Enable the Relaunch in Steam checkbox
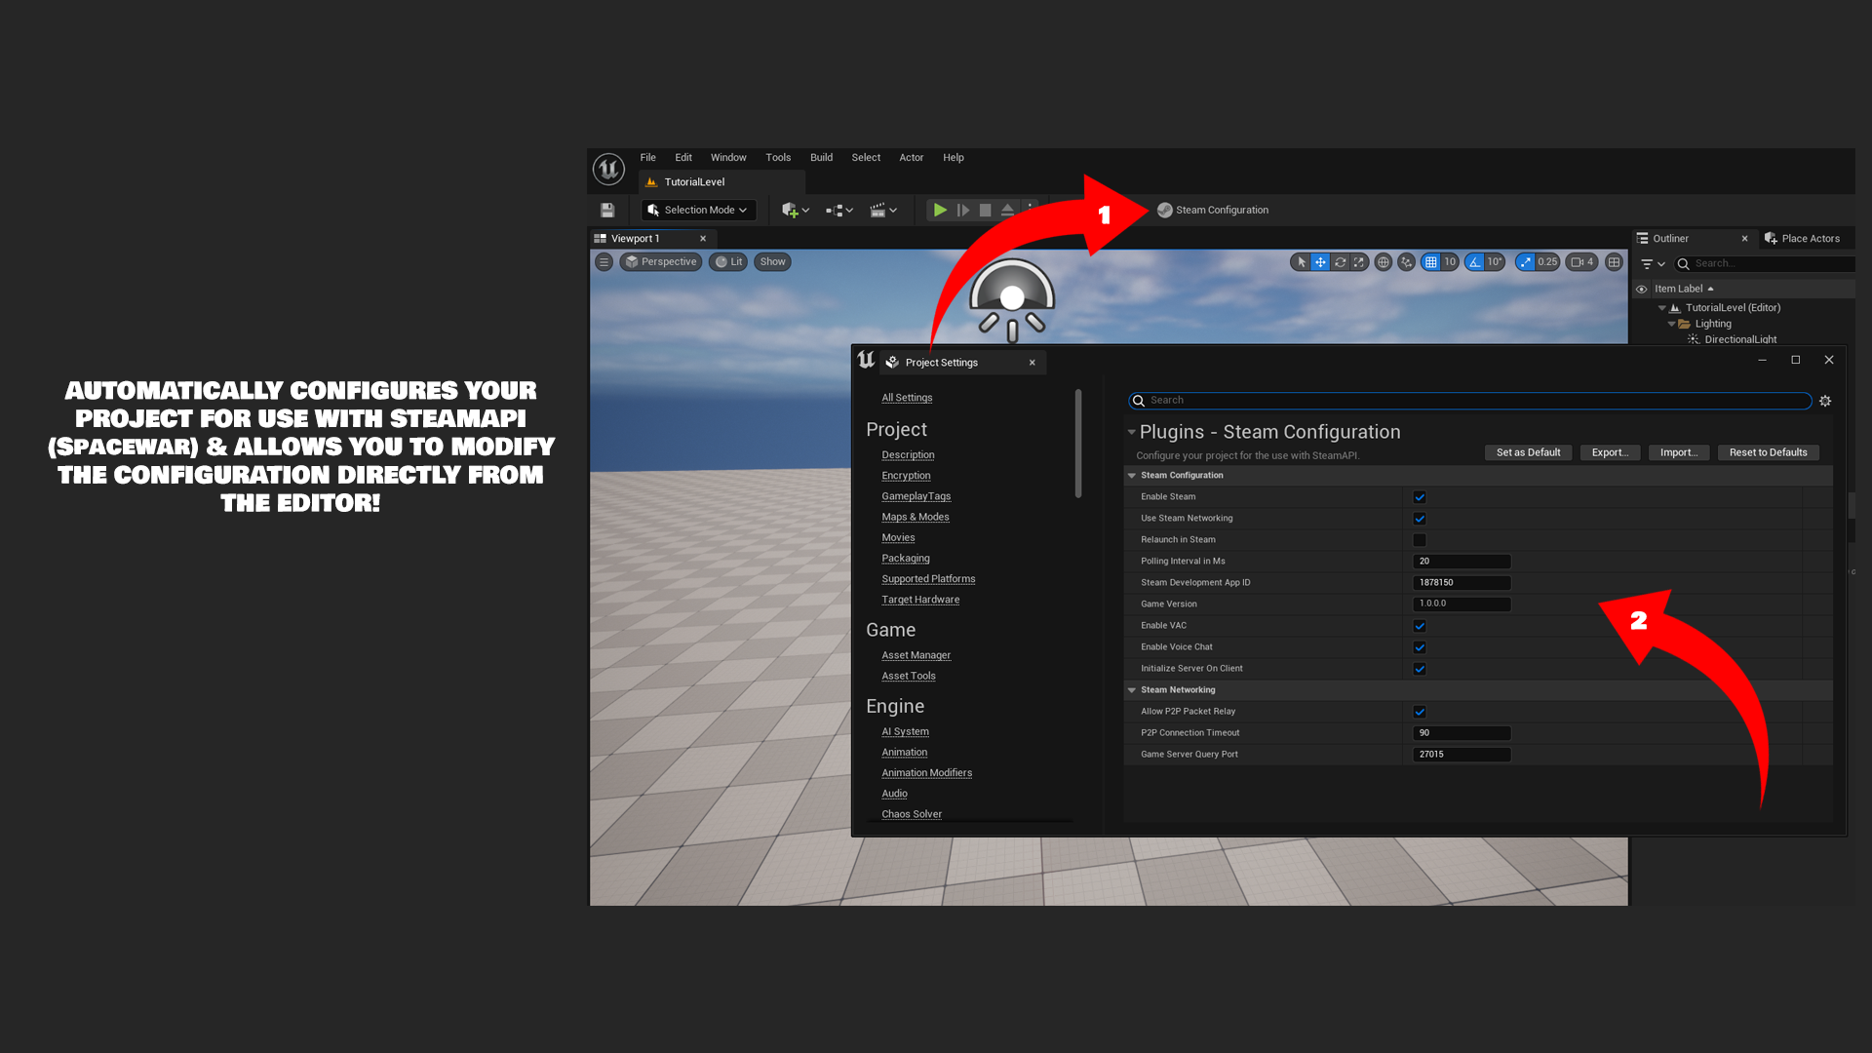This screenshot has width=1872, height=1053. click(1420, 540)
